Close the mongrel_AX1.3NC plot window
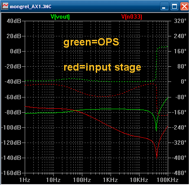This screenshot has height=185, width=189. coord(184,6)
